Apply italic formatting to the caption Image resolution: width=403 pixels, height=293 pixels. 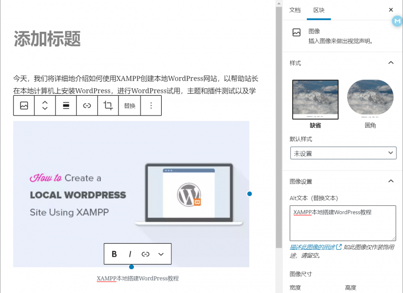[130, 254]
